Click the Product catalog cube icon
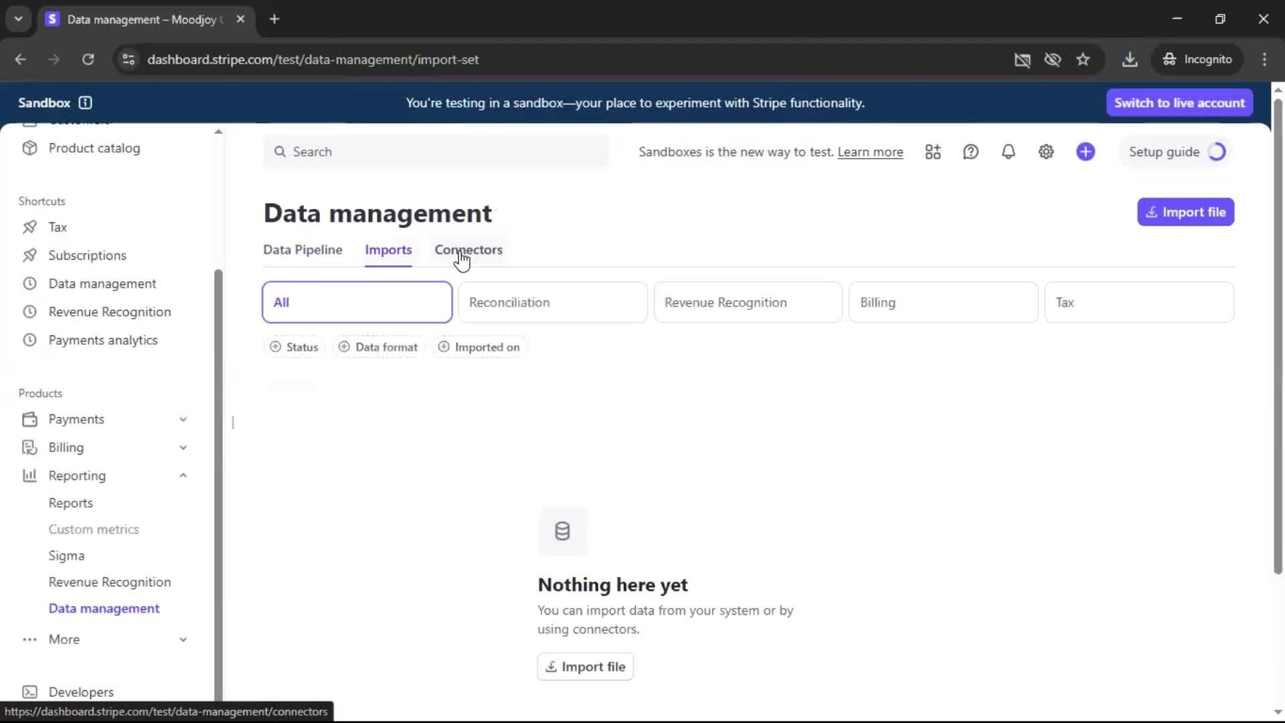This screenshot has height=723, width=1285. click(x=29, y=148)
